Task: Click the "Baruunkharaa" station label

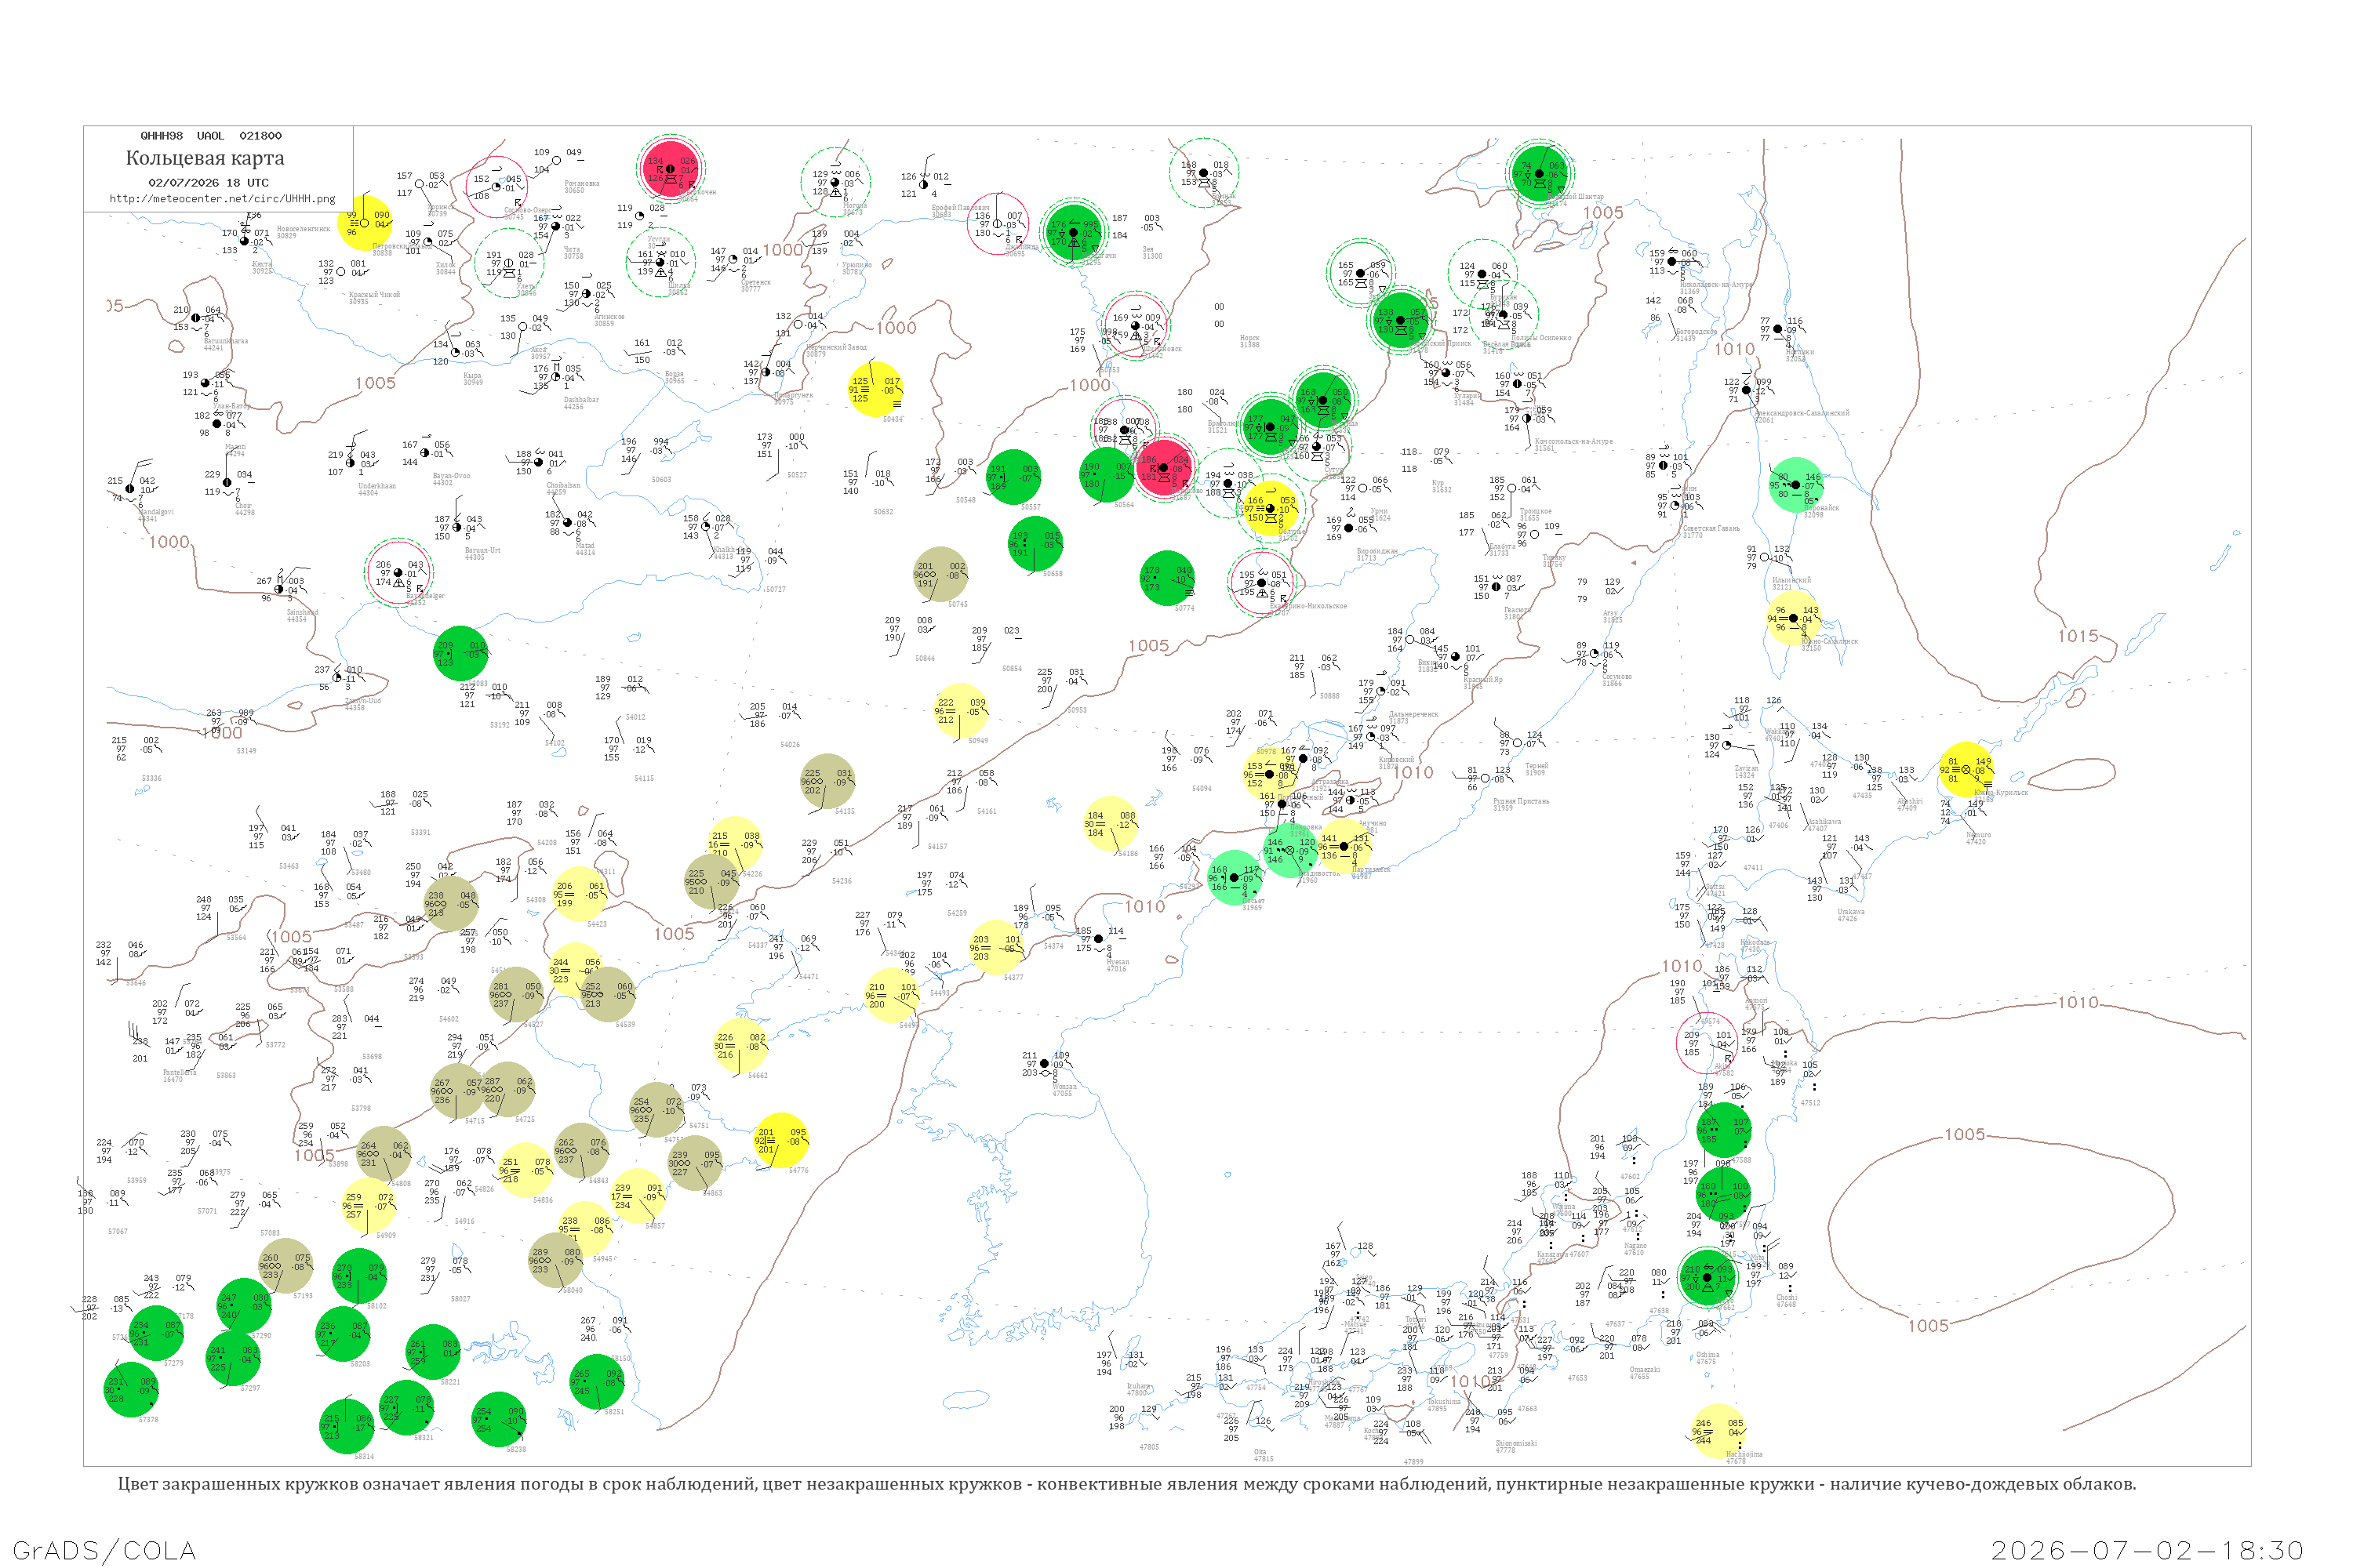Action: pos(226,341)
